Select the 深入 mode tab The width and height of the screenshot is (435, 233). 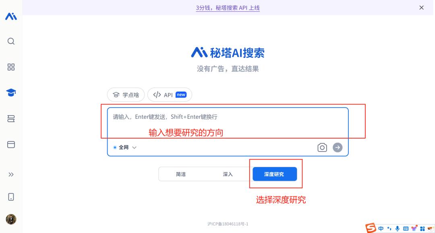coord(228,174)
